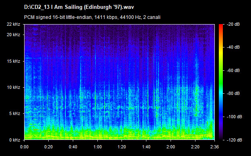This screenshot has width=251, height=156.
Task: Select the 5 kHz frequency axis label
Action: pyautogui.click(x=14, y=113)
